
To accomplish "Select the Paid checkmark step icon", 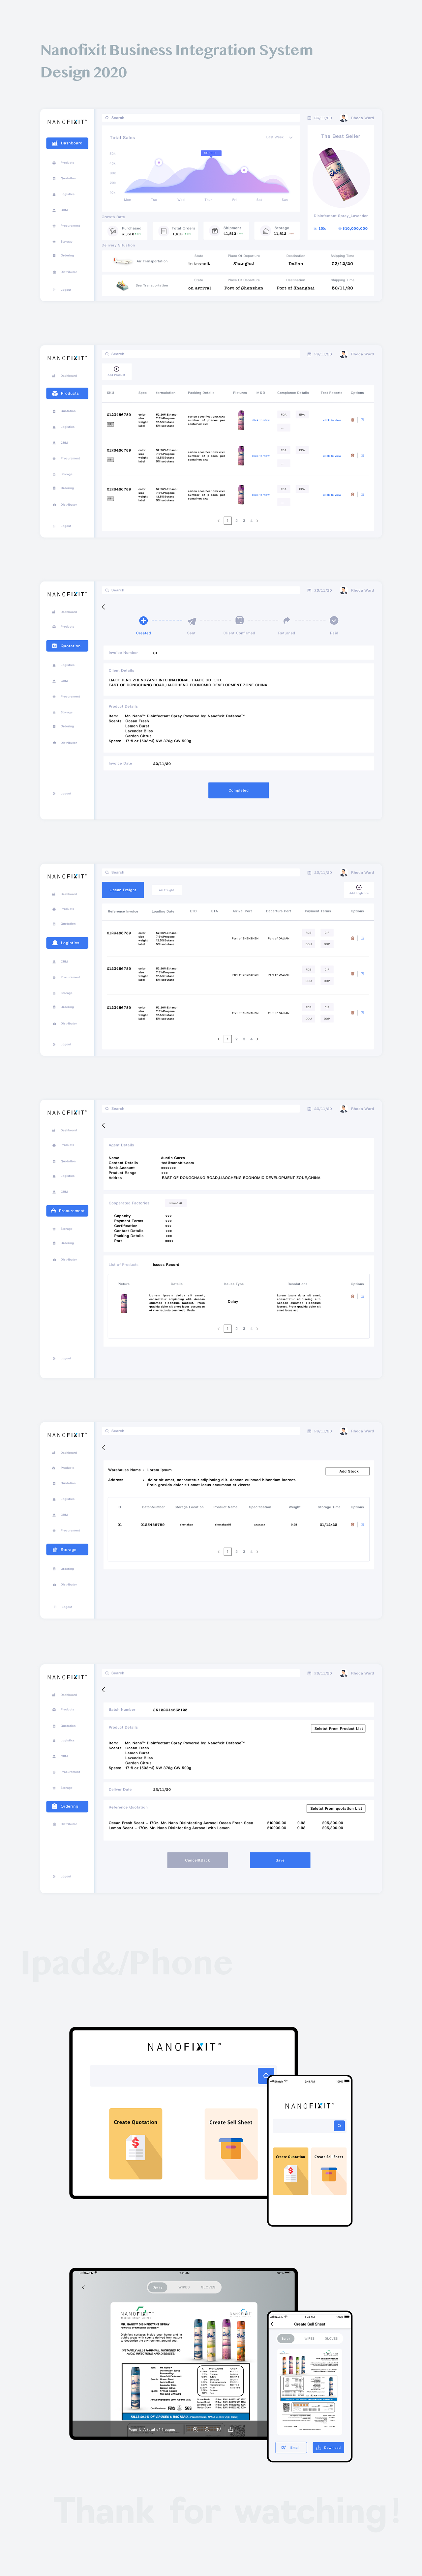I will pos(334,621).
